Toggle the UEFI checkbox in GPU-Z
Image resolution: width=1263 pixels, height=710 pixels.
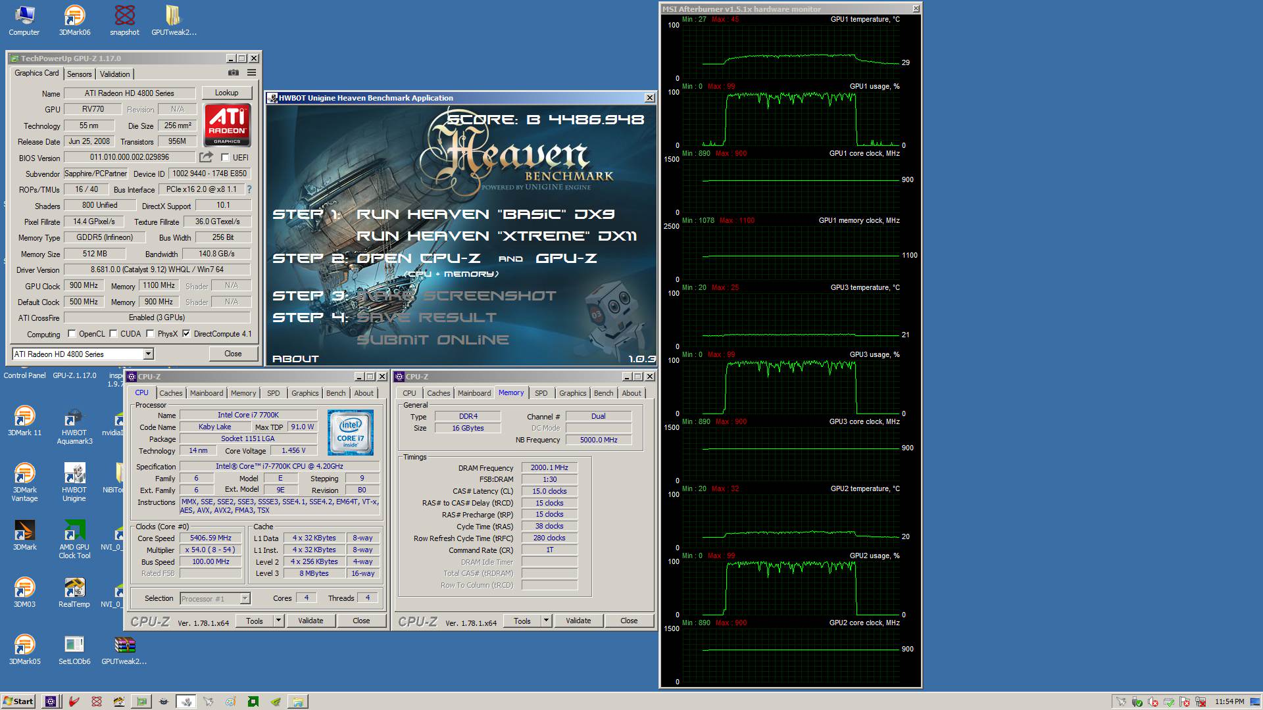pos(226,157)
